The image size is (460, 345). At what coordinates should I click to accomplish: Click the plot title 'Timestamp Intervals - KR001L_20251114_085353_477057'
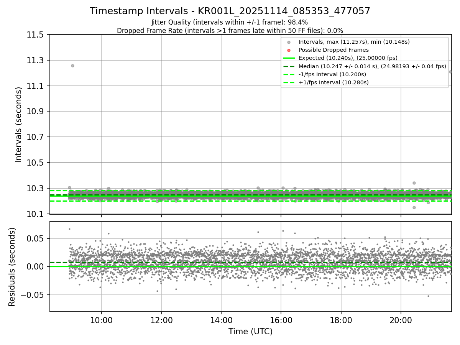click(230, 11)
